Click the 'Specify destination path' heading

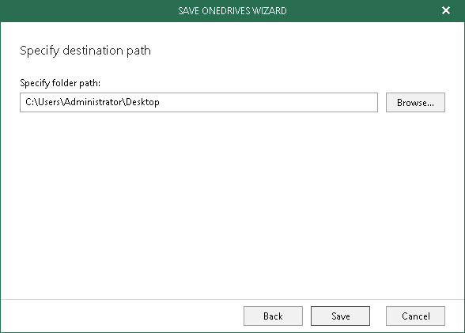[85, 51]
